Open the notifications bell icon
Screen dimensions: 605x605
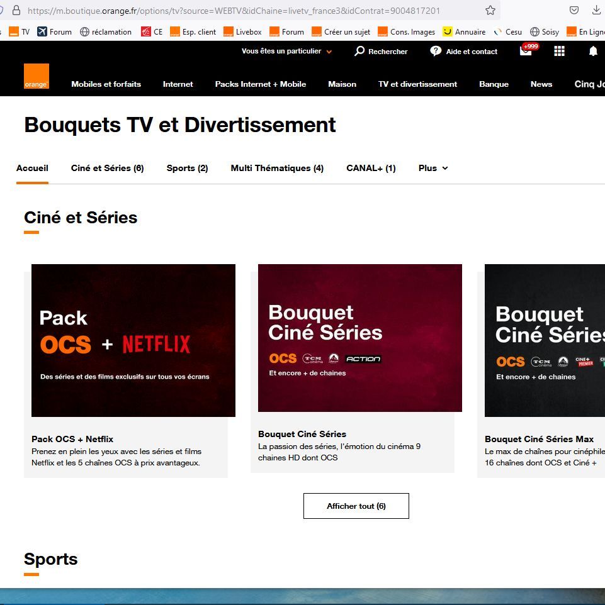click(593, 51)
